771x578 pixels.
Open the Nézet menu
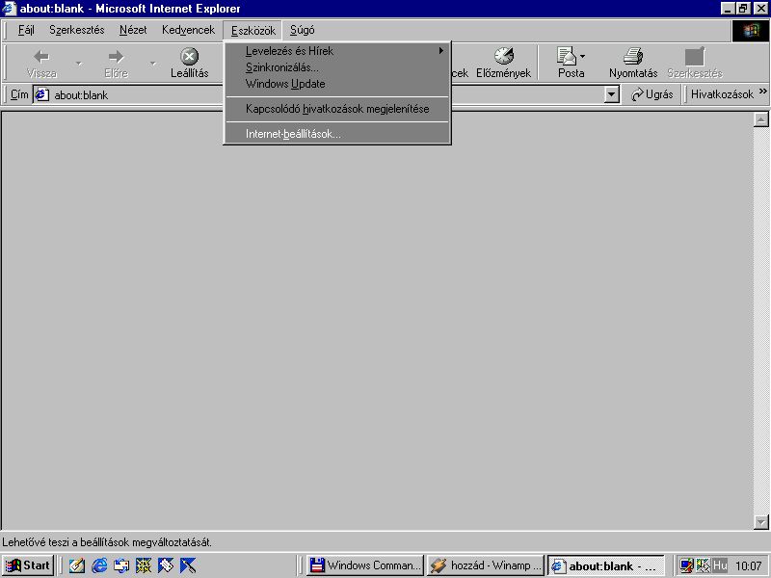(x=133, y=30)
